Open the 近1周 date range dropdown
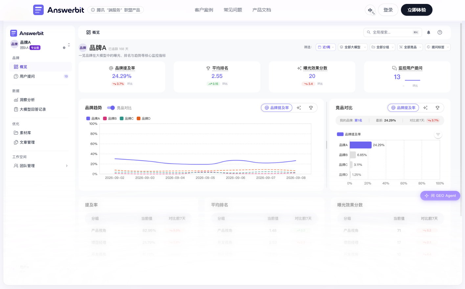The width and height of the screenshot is (465, 289). (326, 47)
